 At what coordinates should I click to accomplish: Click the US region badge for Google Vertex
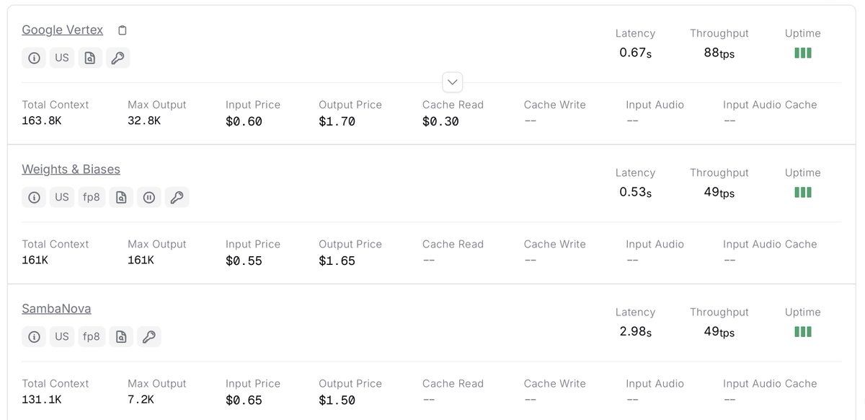62,58
